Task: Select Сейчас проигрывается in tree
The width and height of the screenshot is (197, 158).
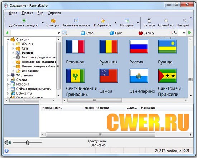Action: click(34, 89)
